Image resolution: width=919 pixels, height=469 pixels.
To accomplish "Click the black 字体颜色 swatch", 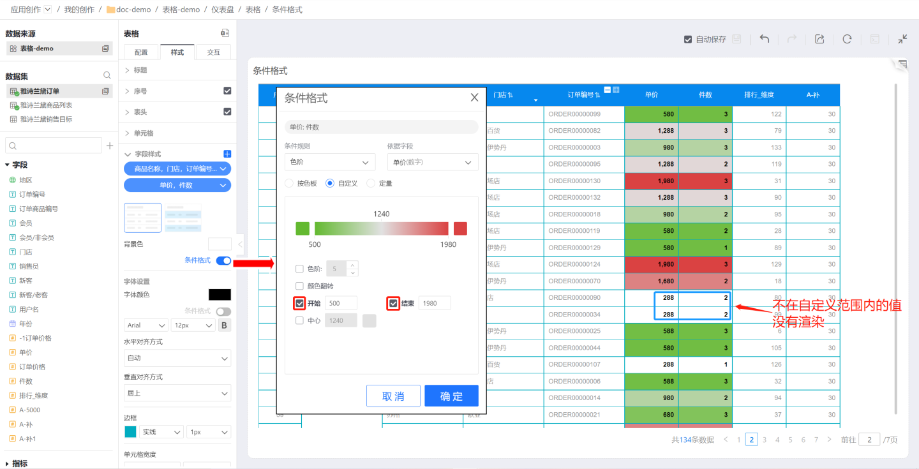I will pos(220,294).
